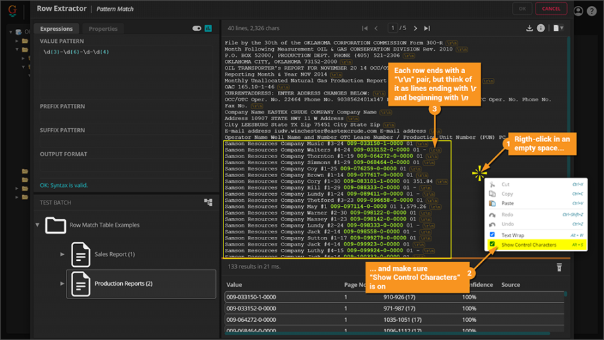Click the flashlight icon above the results table
Image resolution: width=604 pixels, height=340 pixels.
[559, 268]
